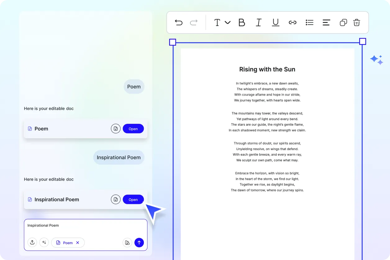This screenshot has width=390, height=260.
Task: Undo the last edit
Action: click(179, 22)
